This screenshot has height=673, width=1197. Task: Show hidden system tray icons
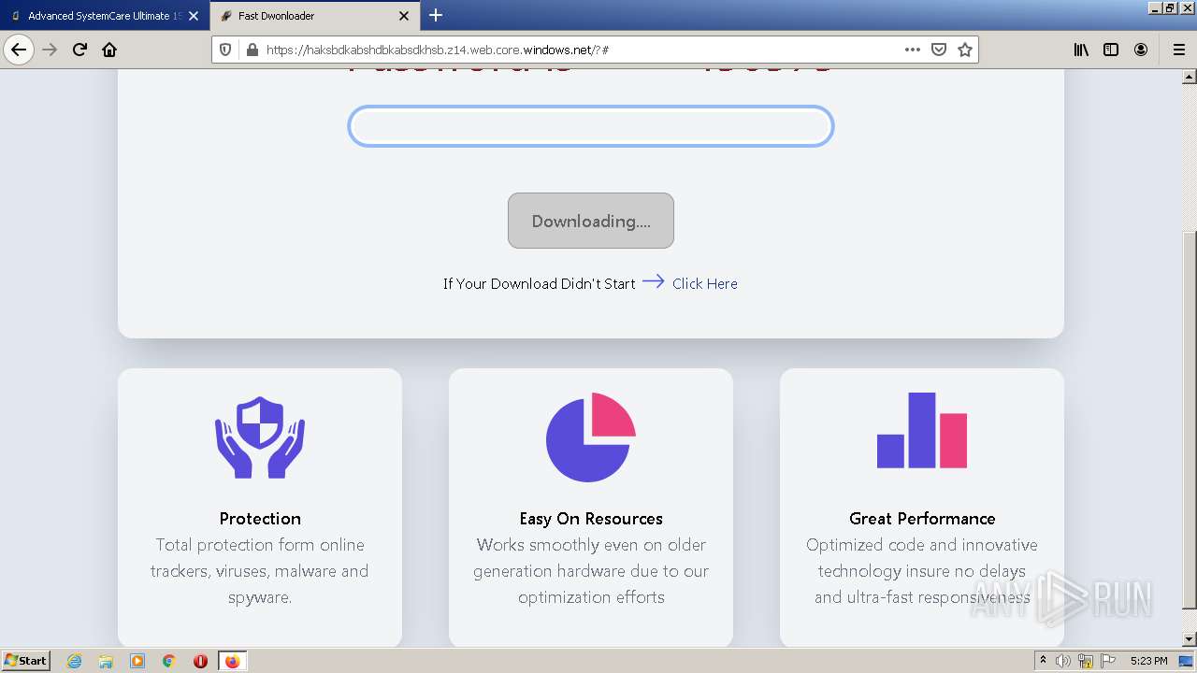[1043, 660]
